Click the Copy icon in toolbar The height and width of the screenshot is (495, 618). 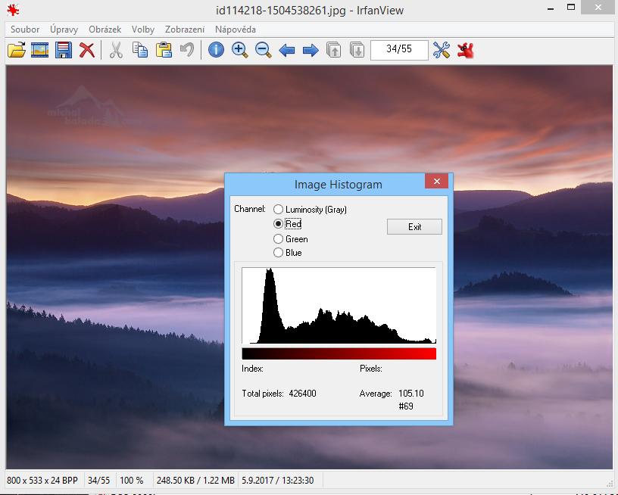139,50
